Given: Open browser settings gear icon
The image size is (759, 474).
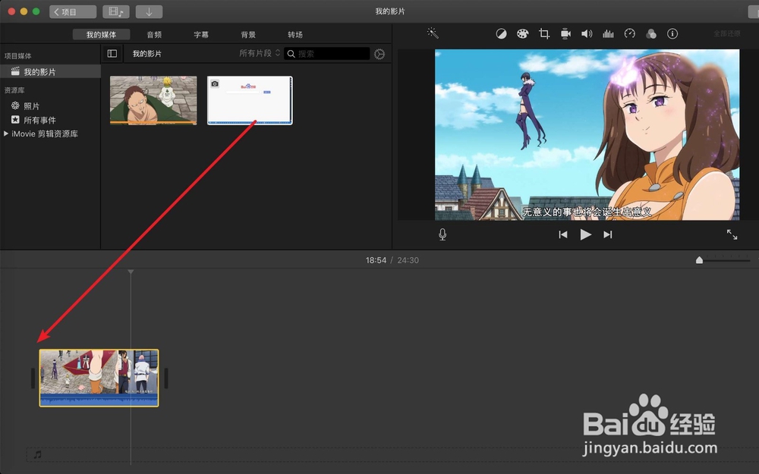Looking at the screenshot, I should (379, 54).
